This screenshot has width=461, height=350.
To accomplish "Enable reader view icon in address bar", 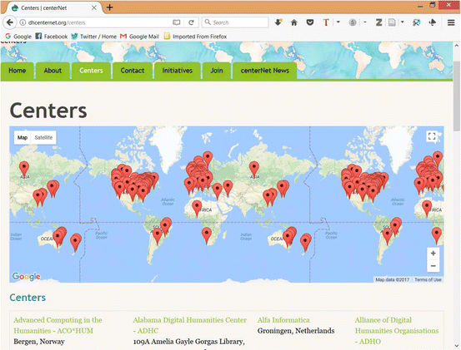I will click(177, 22).
